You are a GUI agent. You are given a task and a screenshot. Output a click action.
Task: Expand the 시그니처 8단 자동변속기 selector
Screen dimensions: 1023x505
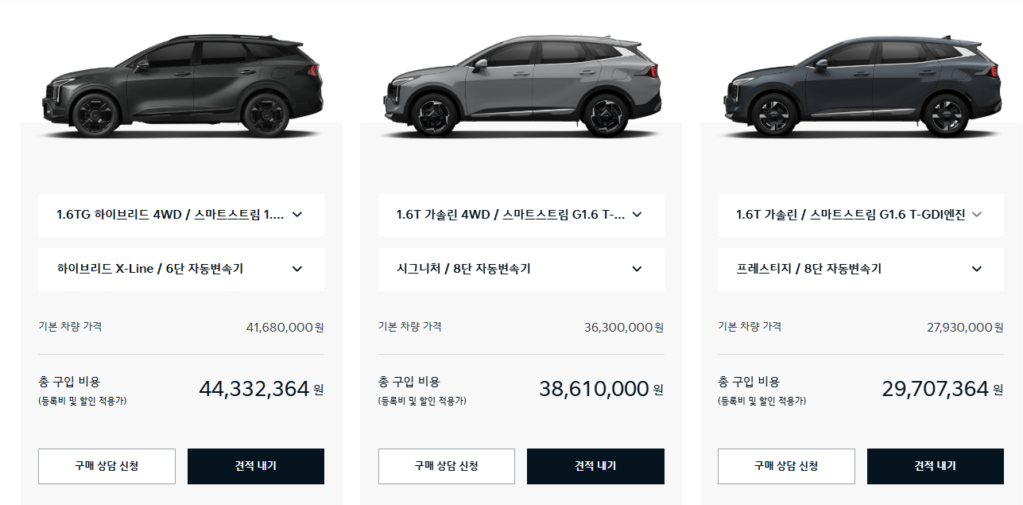[x=521, y=269]
